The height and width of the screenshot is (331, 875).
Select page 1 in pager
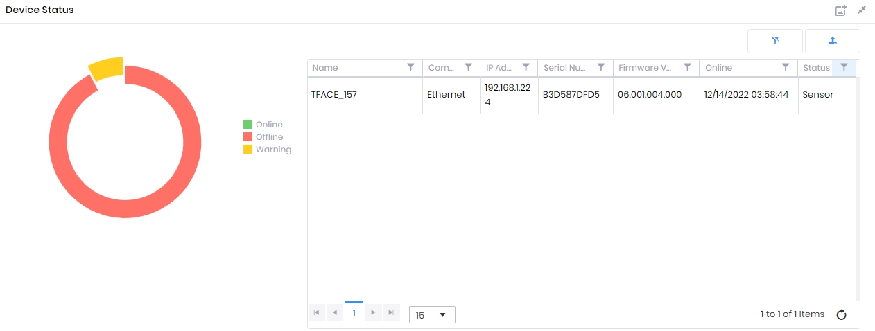[x=354, y=313]
